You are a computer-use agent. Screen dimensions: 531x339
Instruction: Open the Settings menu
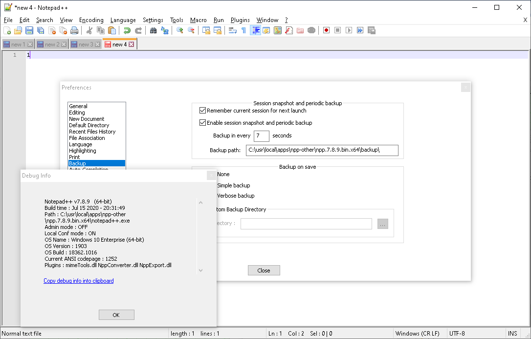[153, 20]
